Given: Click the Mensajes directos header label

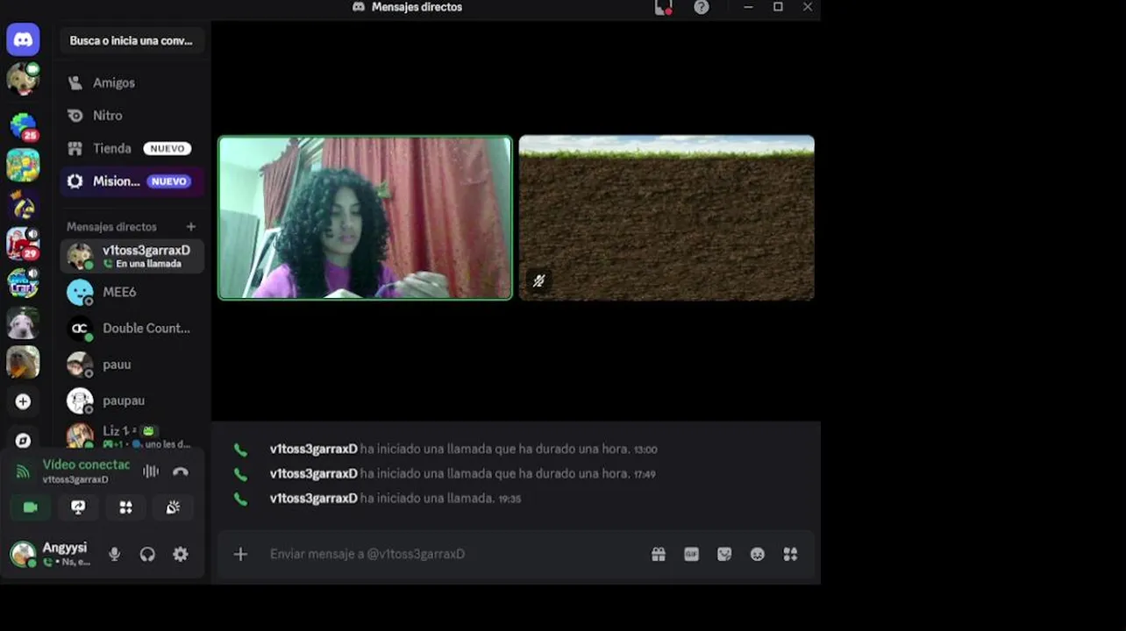Looking at the screenshot, I should coord(111,227).
